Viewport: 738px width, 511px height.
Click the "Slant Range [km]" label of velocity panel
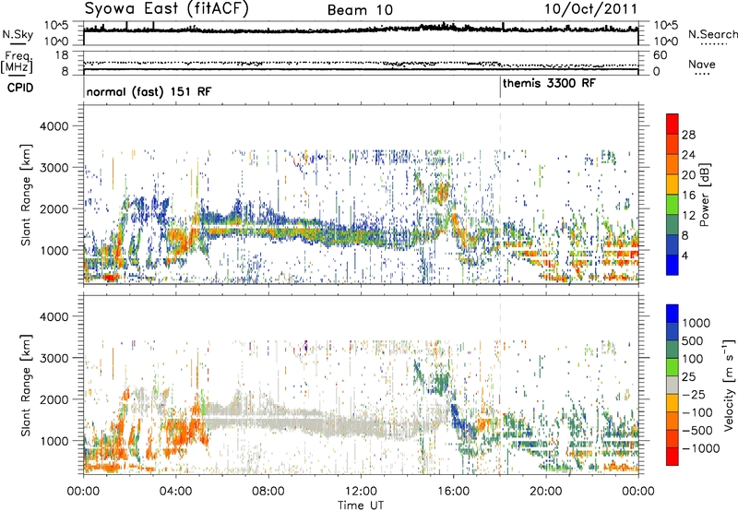(x=26, y=386)
